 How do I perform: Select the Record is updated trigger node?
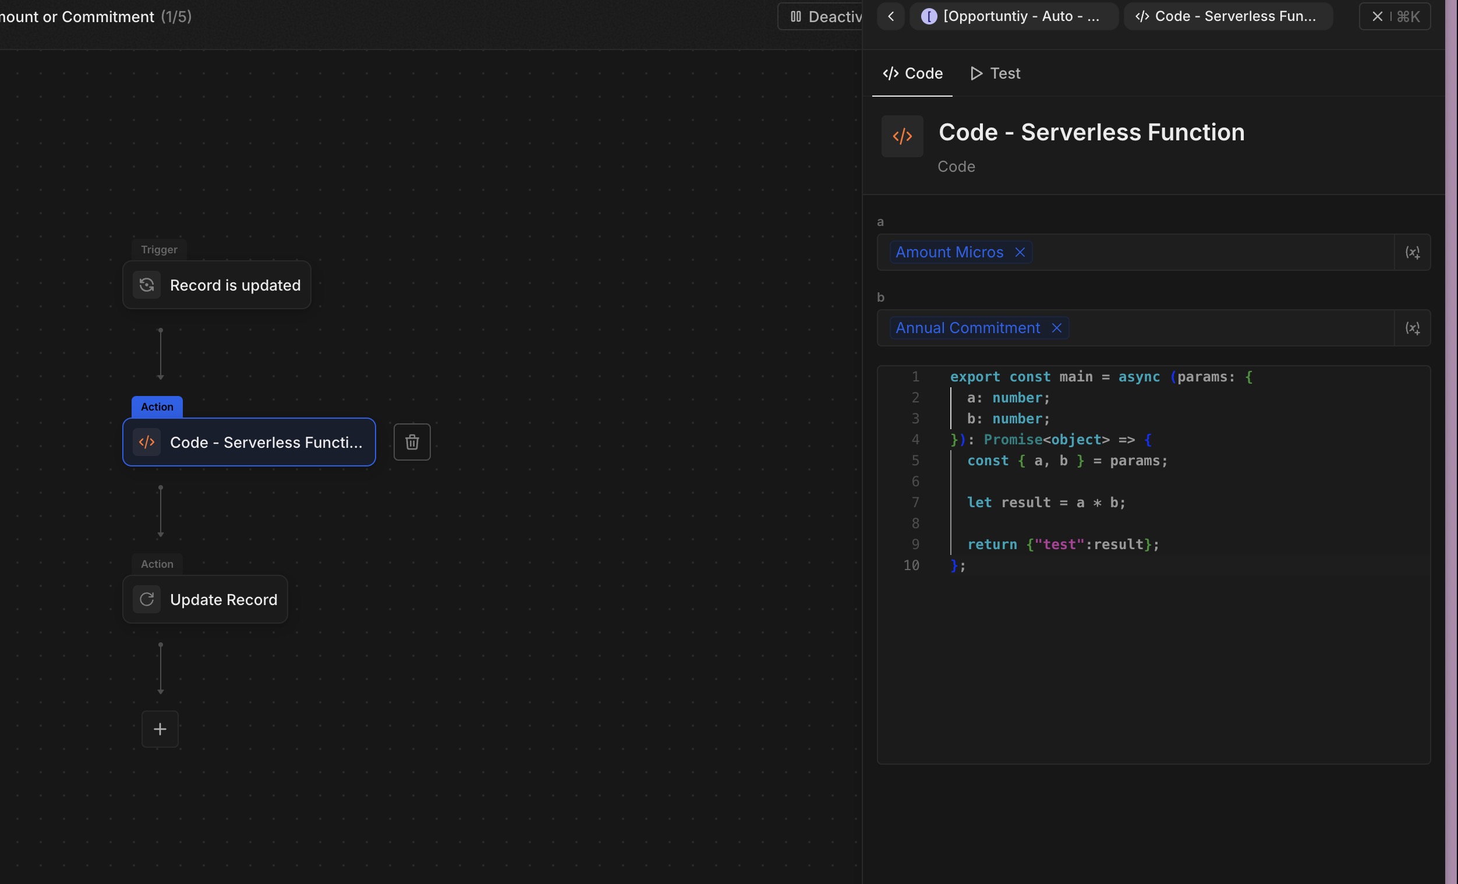click(217, 285)
